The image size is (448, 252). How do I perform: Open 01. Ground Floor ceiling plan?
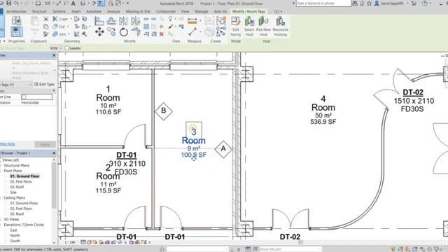[x=24, y=203]
